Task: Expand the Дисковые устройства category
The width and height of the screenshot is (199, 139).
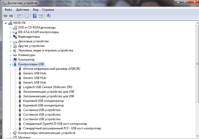Action: coord(10,41)
